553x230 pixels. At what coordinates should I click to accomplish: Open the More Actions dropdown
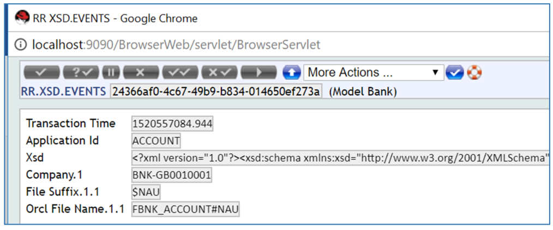373,72
